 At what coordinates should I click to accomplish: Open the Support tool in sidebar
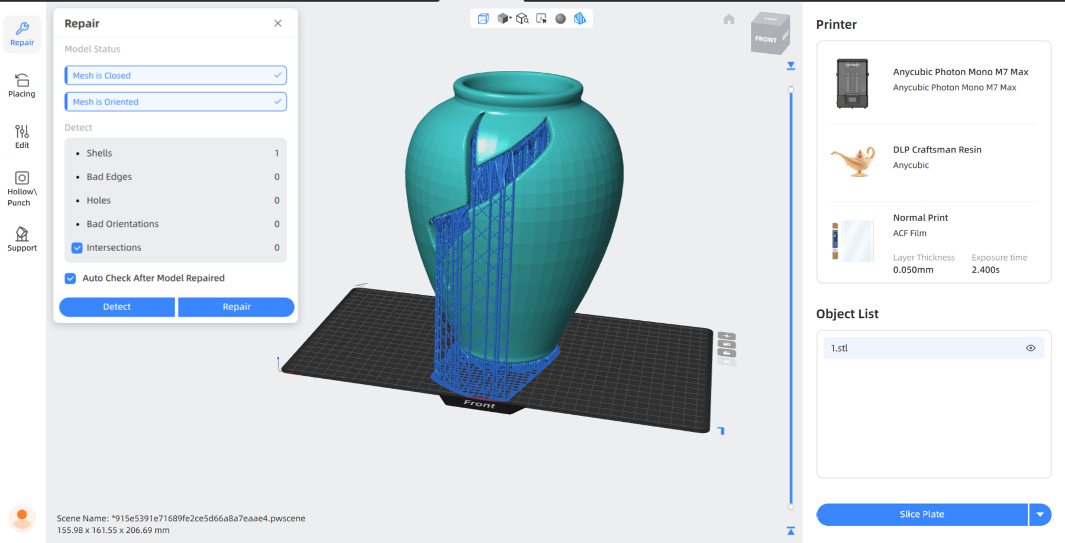(x=22, y=239)
